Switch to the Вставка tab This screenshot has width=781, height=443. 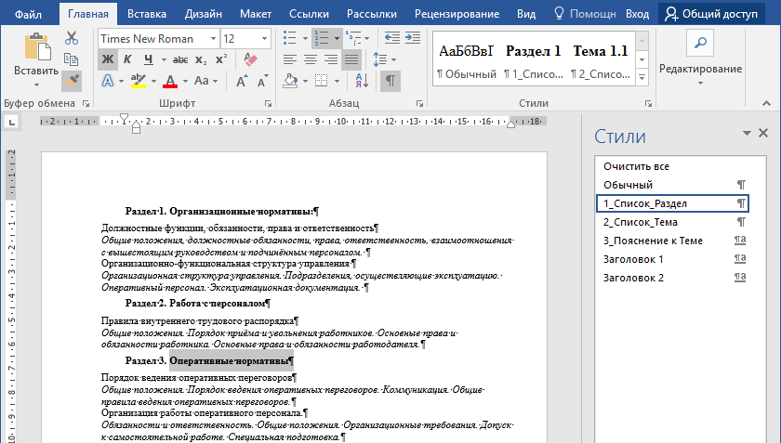tap(147, 14)
